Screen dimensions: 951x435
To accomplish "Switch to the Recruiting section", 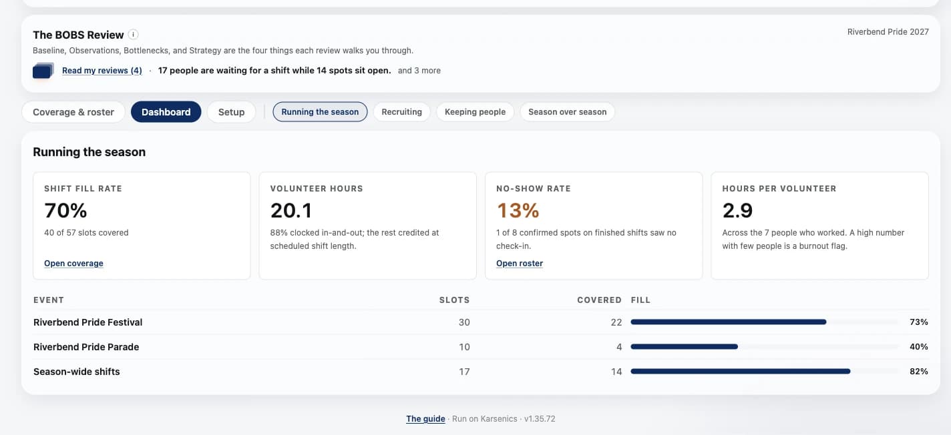I will (x=402, y=112).
